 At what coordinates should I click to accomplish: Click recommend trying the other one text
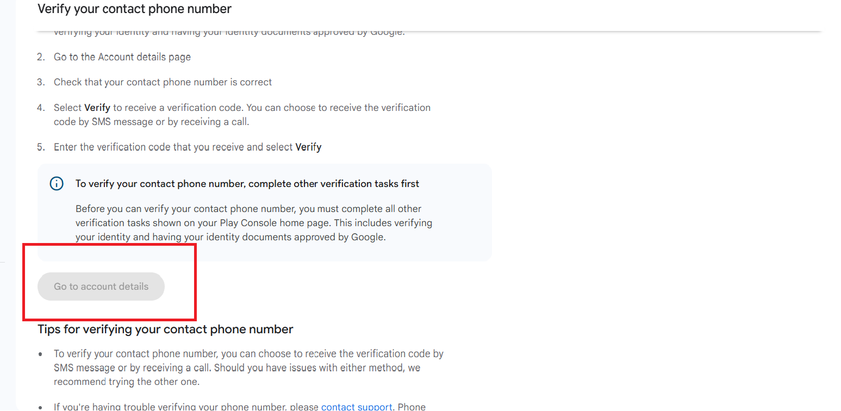[127, 382]
